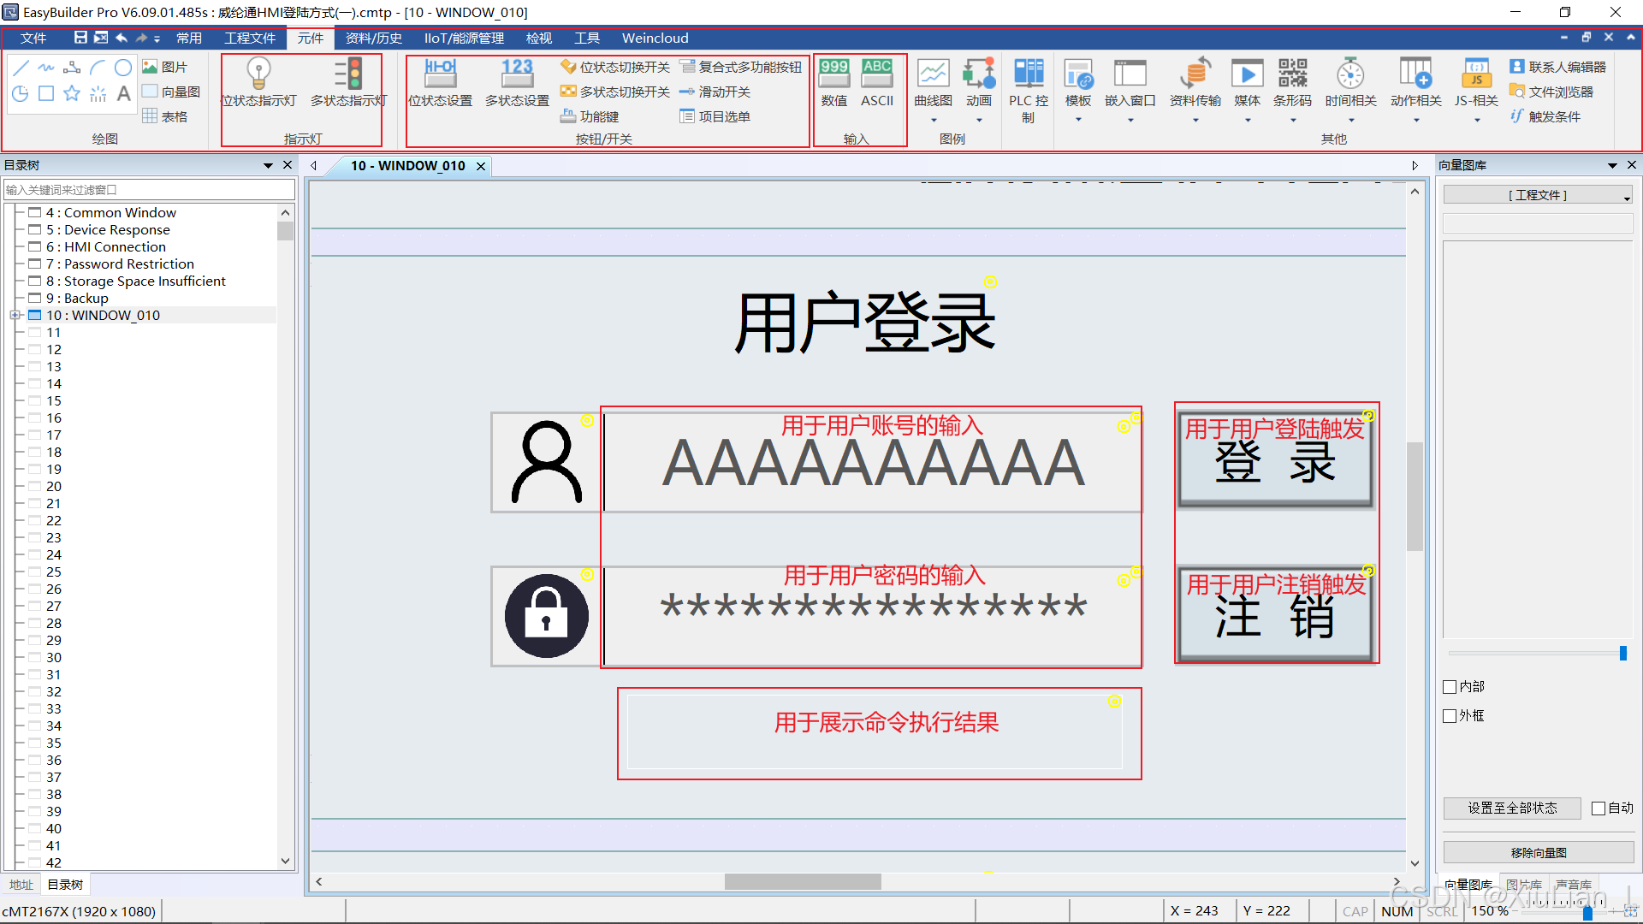Select the ellipse drawing tool

[123, 68]
